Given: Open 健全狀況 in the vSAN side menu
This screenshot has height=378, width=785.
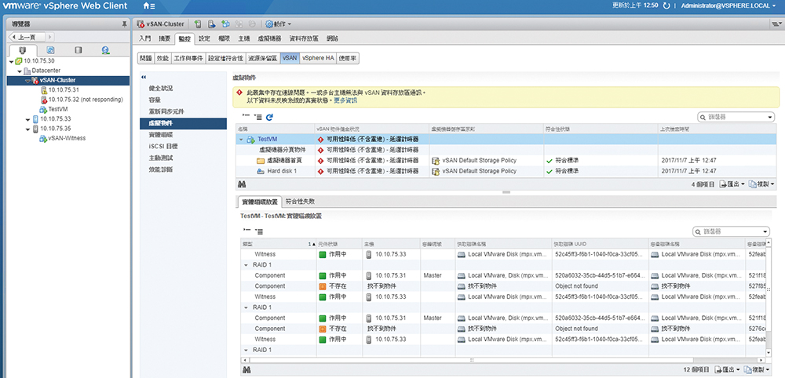Looking at the screenshot, I should point(161,88).
